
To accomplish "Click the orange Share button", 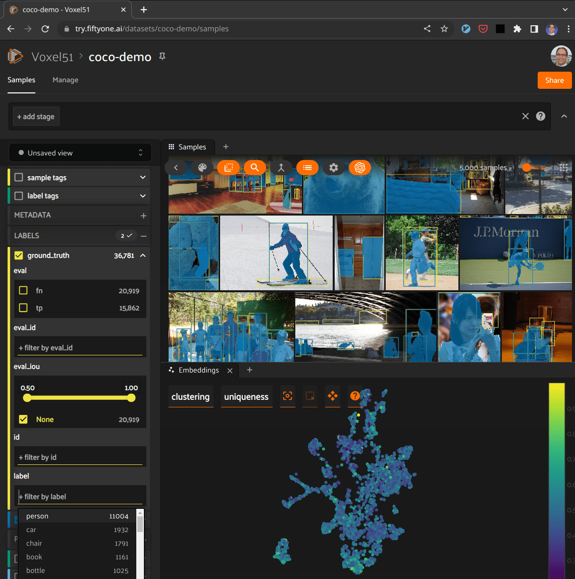I will [x=554, y=80].
